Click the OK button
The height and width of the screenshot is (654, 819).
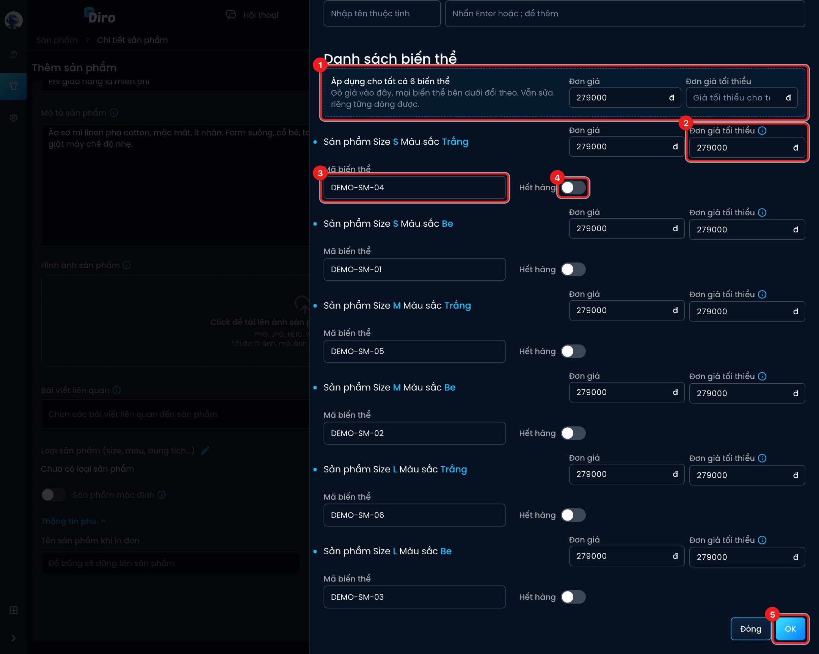click(790, 629)
